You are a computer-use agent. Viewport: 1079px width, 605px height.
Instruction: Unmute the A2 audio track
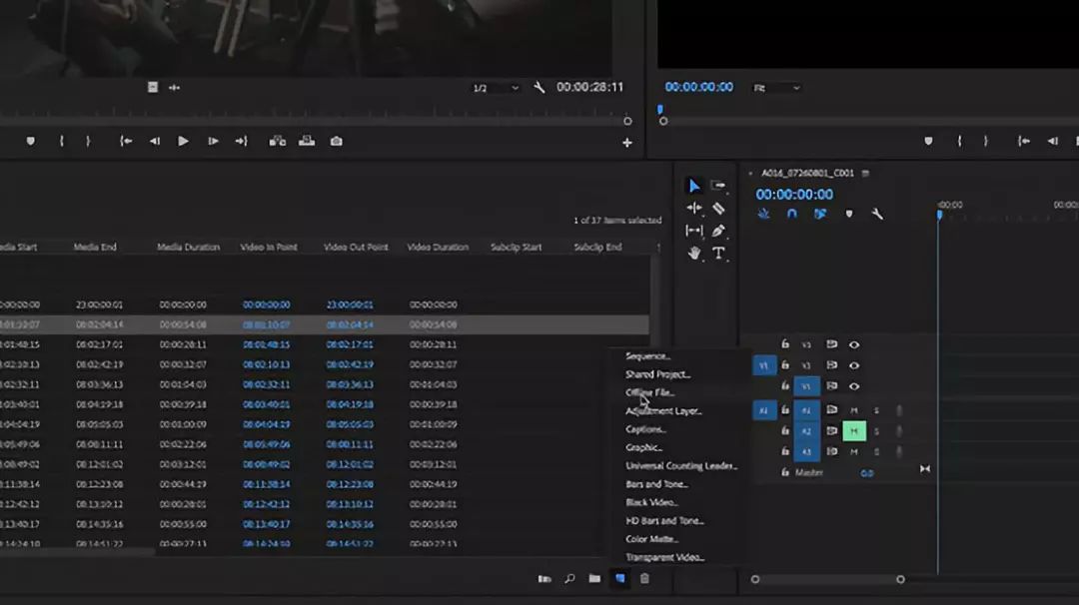pyautogui.click(x=854, y=431)
